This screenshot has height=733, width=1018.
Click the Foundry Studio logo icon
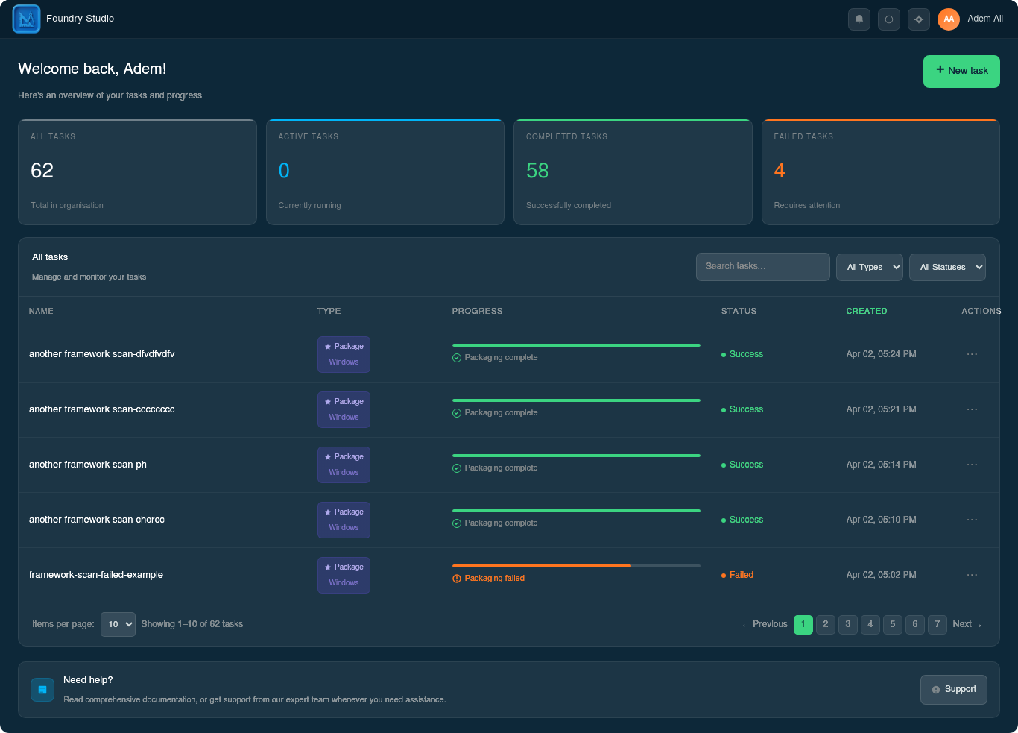click(x=27, y=19)
